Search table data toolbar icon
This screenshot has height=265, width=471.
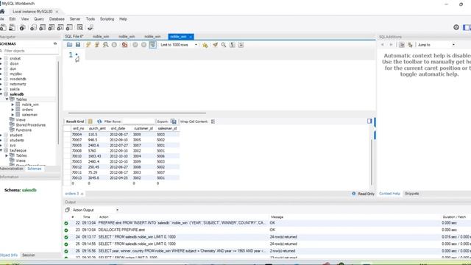[x=80, y=27]
